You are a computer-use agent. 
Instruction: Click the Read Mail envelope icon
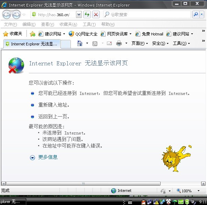pos(109,43)
